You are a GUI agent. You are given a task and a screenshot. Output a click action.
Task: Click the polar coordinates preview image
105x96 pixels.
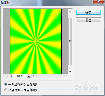click(36, 41)
